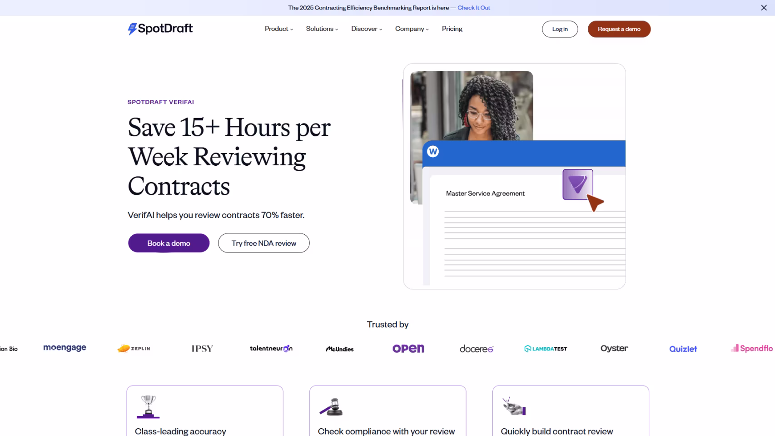The image size is (775, 436).
Task: Click the W Word icon in blue bar
Action: pos(433,152)
